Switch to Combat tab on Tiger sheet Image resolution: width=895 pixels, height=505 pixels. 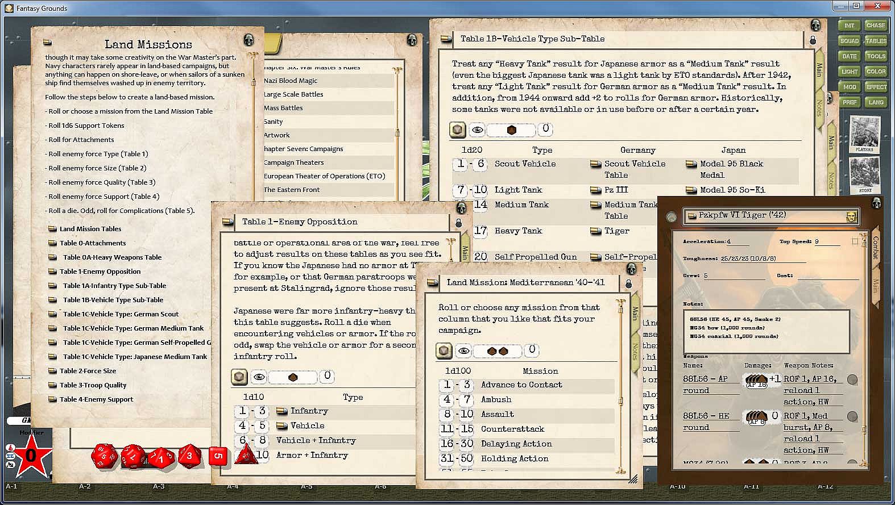coord(875,248)
